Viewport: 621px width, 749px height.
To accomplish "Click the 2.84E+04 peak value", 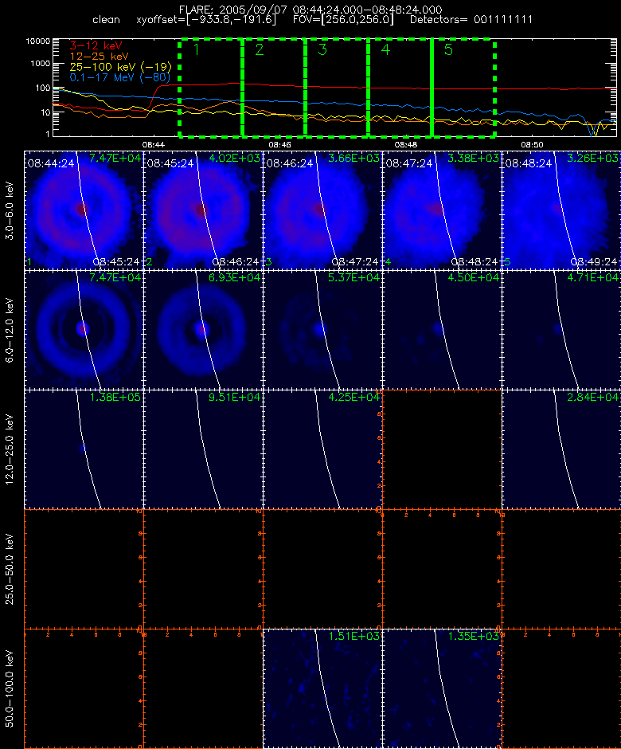I will click(x=593, y=397).
